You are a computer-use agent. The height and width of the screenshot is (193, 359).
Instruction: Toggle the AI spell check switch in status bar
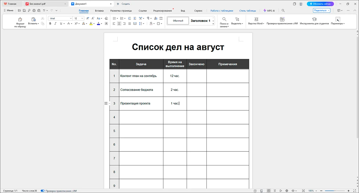(42, 191)
